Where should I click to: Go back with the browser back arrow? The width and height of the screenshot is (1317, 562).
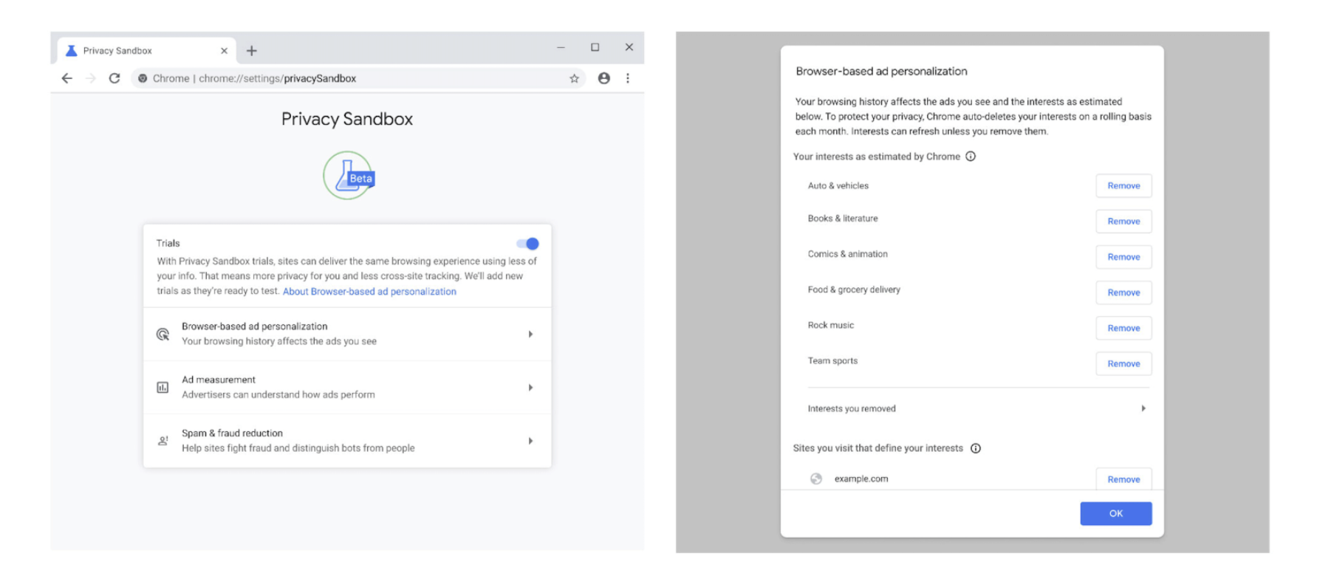pyautogui.click(x=66, y=78)
